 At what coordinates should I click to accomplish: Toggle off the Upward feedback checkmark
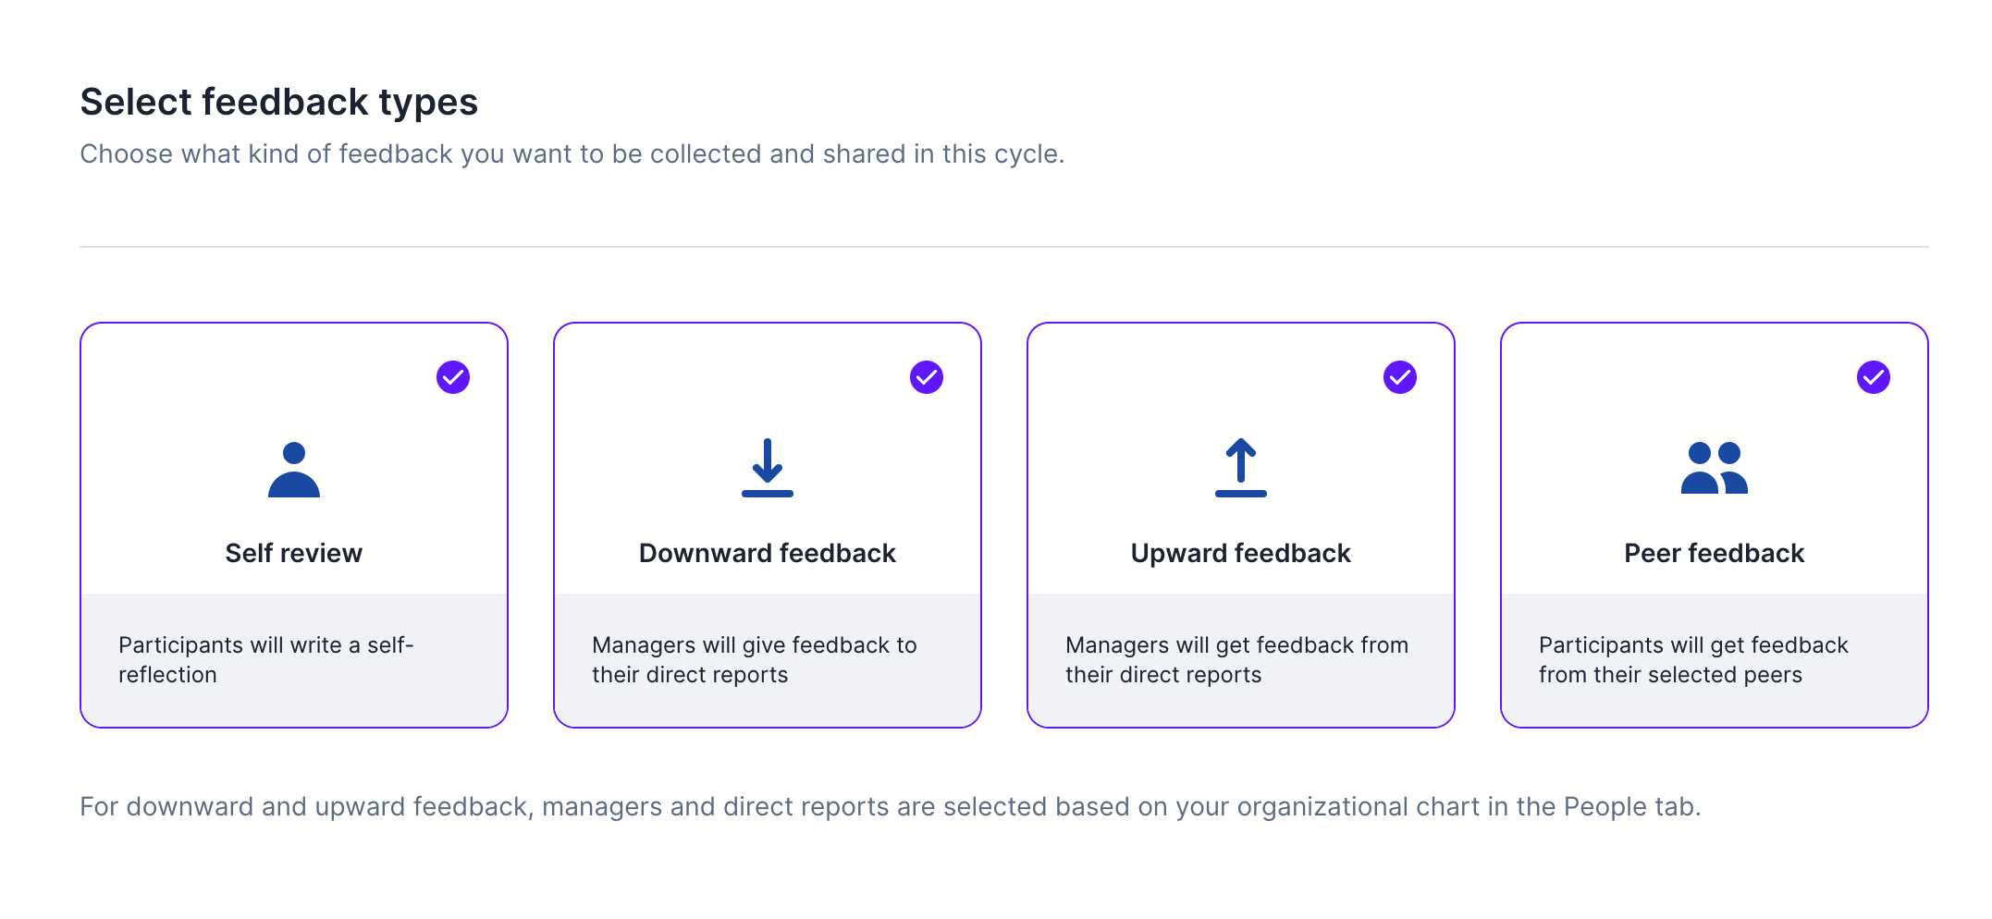tap(1400, 377)
